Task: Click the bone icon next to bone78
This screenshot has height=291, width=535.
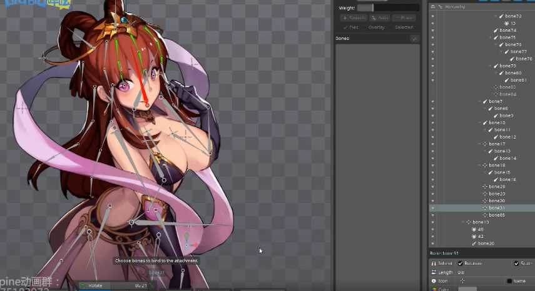Action: tap(512, 59)
